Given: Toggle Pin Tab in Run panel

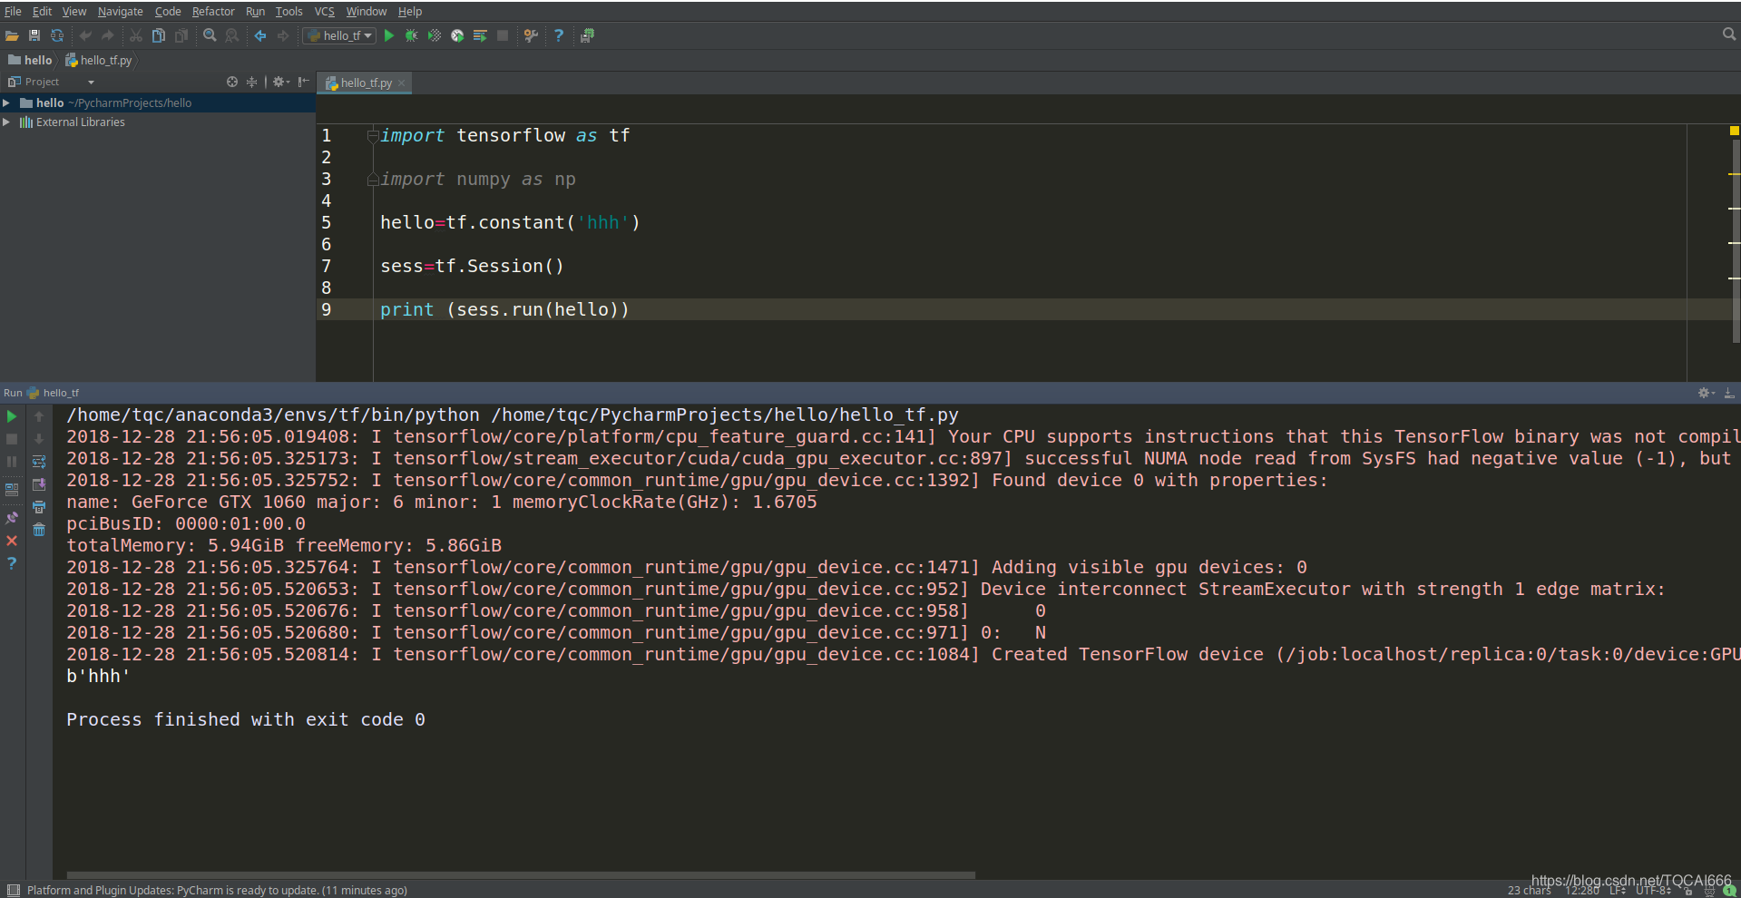Looking at the screenshot, I should pos(12,518).
